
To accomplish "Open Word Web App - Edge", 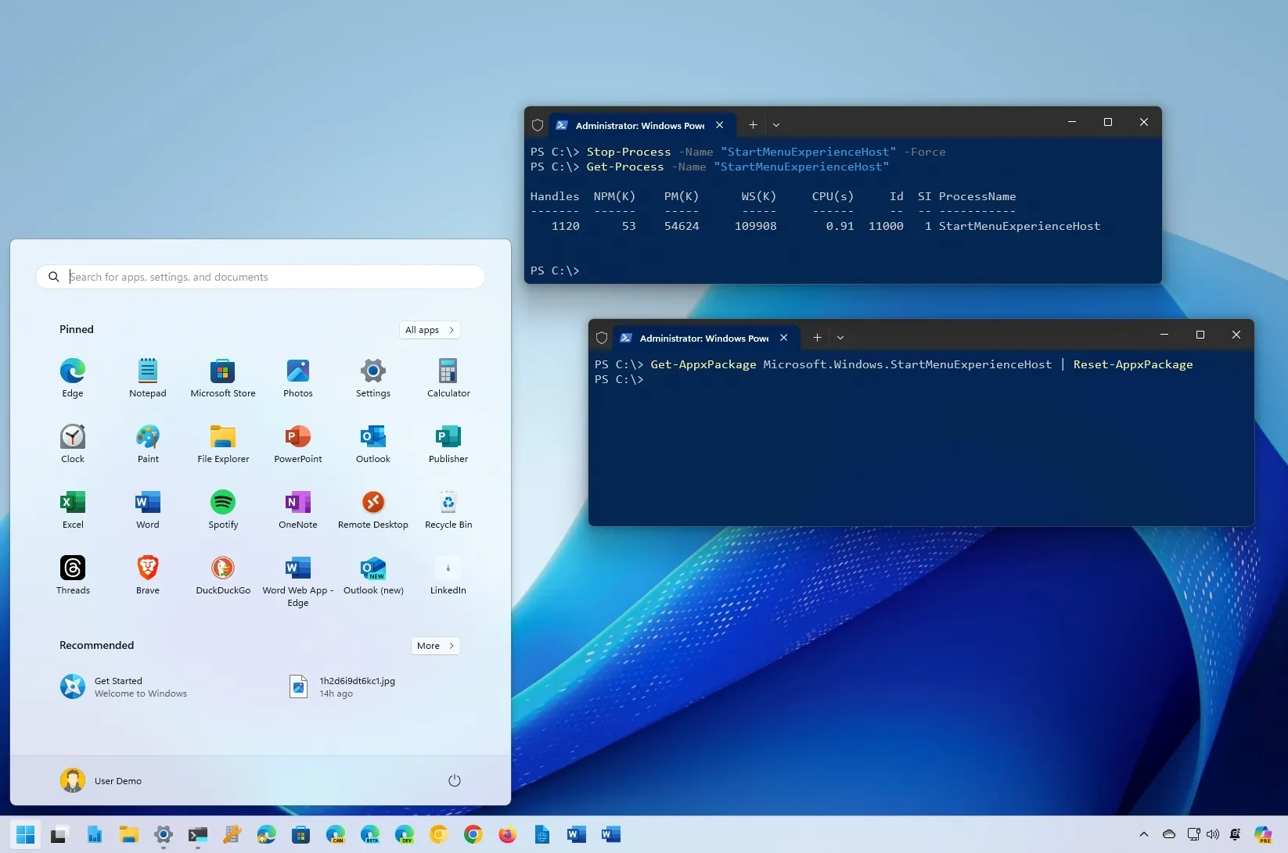I will (x=298, y=581).
